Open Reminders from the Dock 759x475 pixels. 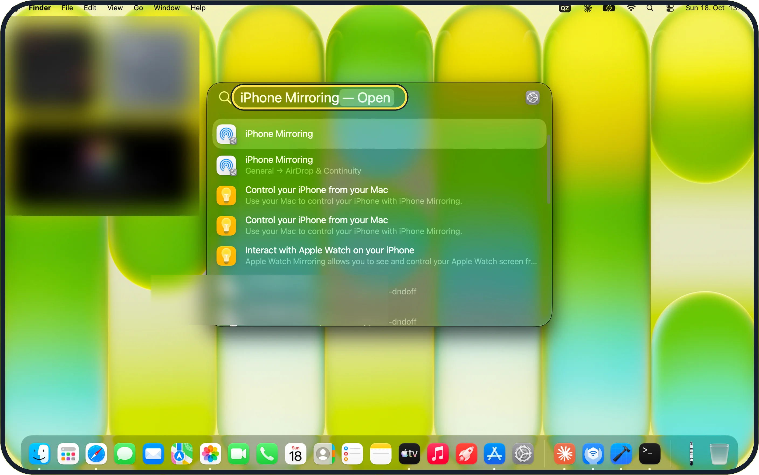click(x=352, y=454)
